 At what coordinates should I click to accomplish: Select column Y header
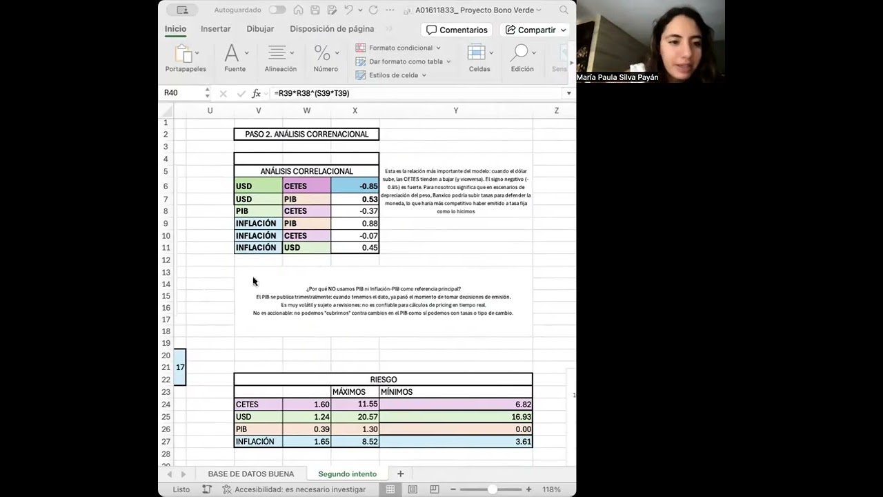tap(455, 110)
